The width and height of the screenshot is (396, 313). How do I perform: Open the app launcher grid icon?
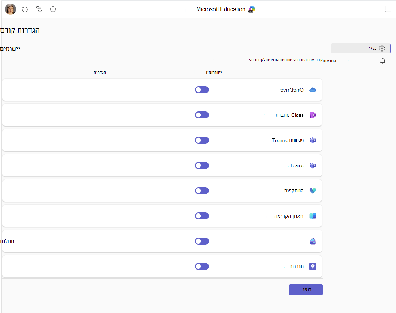(x=388, y=9)
